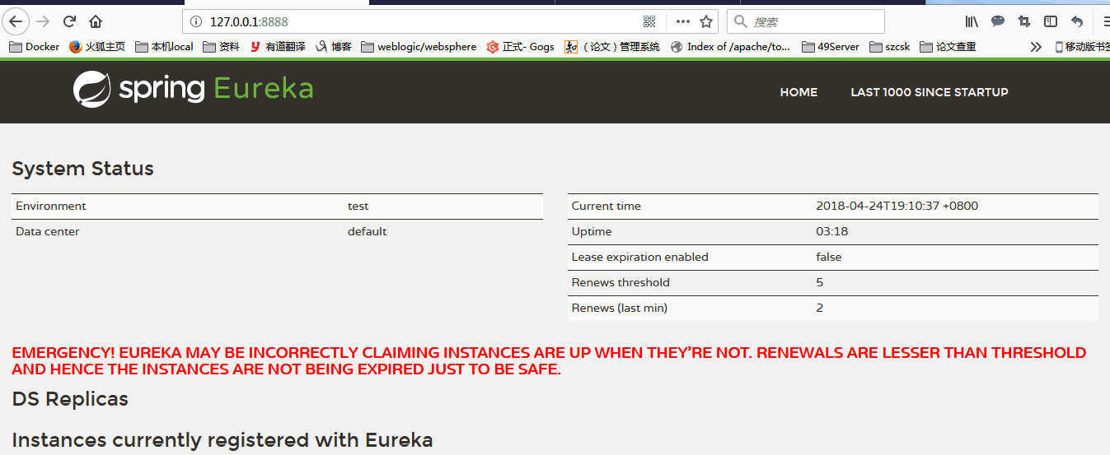Open the Docker bookmark folder
The height and width of the screenshot is (455, 1110).
click(34, 47)
